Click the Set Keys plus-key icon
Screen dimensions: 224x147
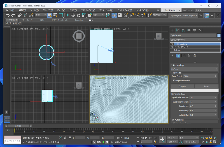162,139
